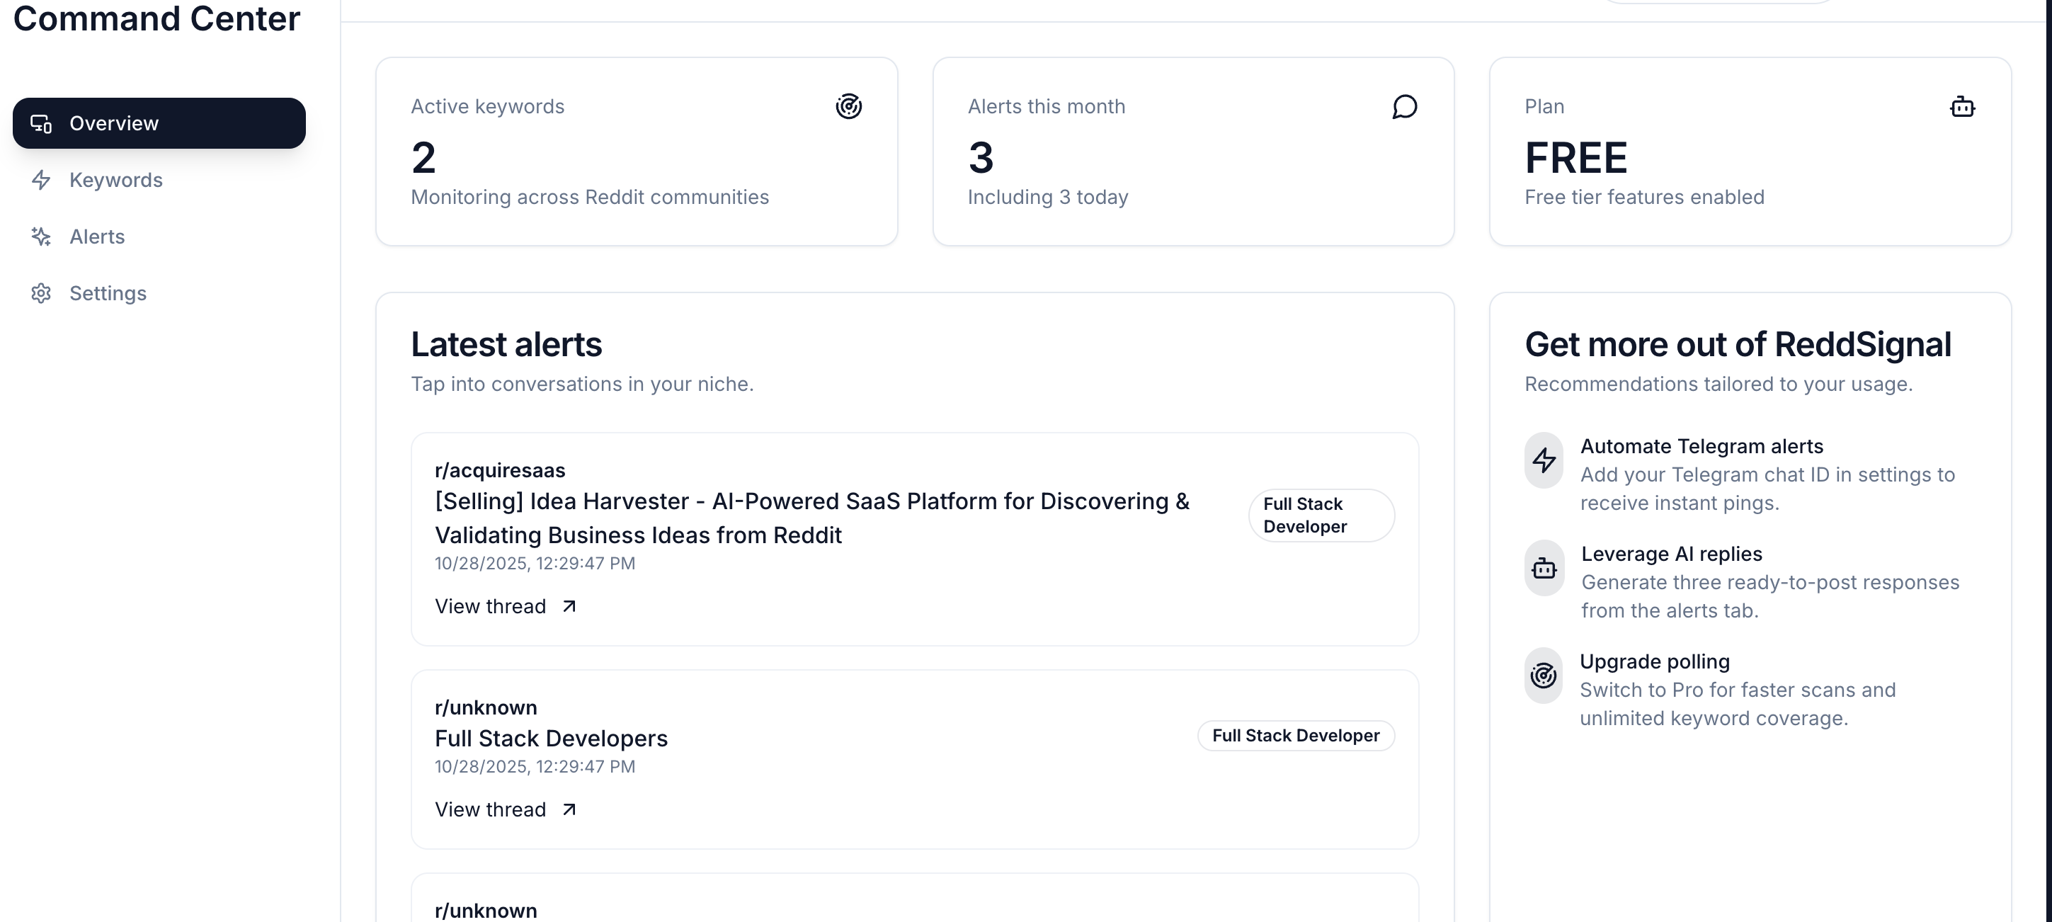2052x922 pixels.
Task: Click the radar icon beside Upgrade polling
Action: point(1543,675)
